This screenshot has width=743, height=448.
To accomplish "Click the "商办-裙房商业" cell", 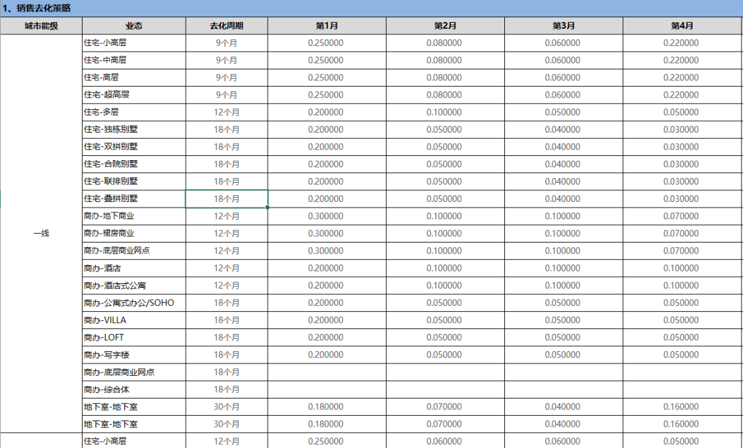I will [x=134, y=233].
